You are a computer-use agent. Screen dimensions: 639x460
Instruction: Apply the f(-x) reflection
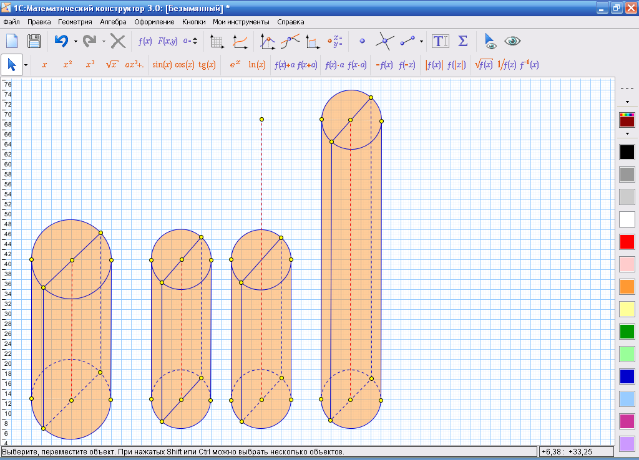click(407, 65)
